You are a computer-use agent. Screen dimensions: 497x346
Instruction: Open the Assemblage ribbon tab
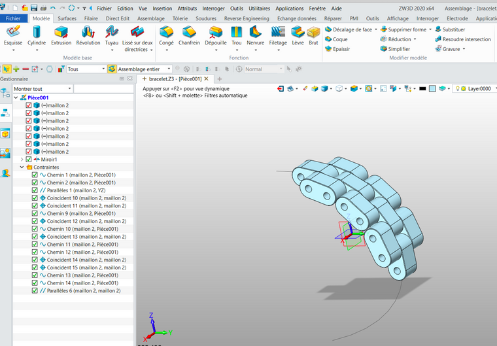point(151,18)
